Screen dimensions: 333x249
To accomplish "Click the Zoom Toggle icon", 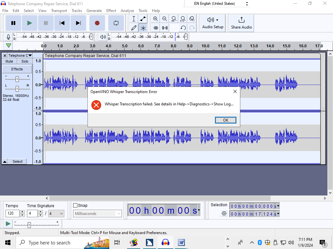I will (192, 19).
